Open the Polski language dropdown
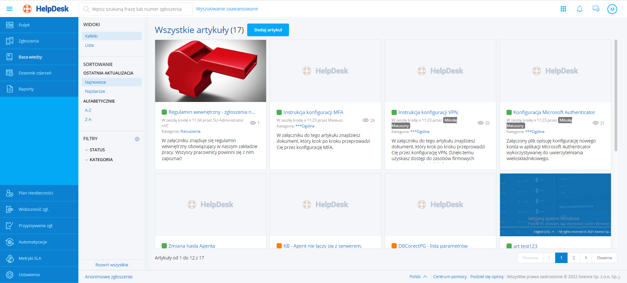The width and height of the screenshot is (627, 283). click(418, 276)
